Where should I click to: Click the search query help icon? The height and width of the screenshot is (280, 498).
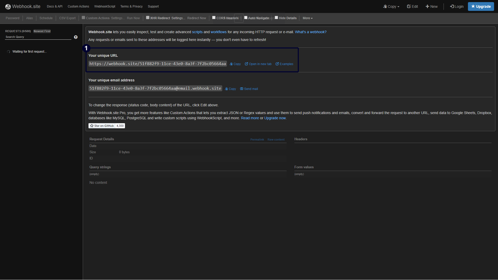click(76, 37)
